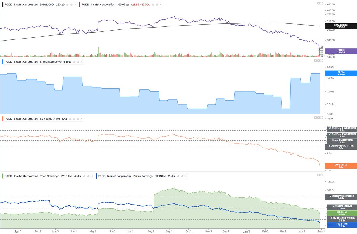Click the 120.0x P/E axis value
Screen dimensions: 357x234
pyautogui.click(x=331, y=181)
